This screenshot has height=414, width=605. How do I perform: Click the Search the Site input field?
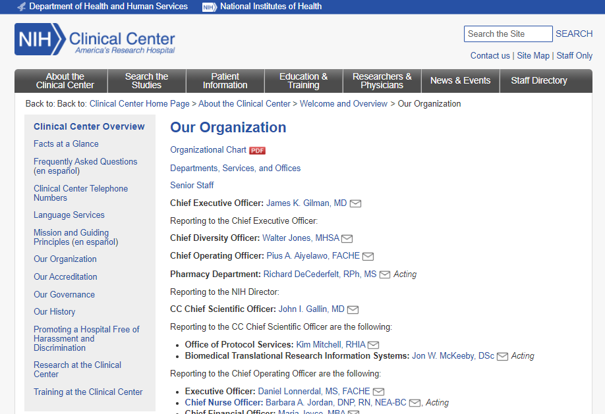508,34
